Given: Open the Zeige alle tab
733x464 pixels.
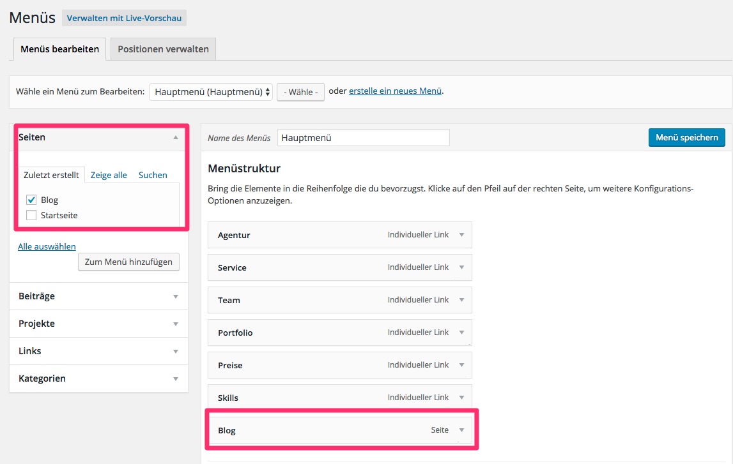Looking at the screenshot, I should 109,175.
